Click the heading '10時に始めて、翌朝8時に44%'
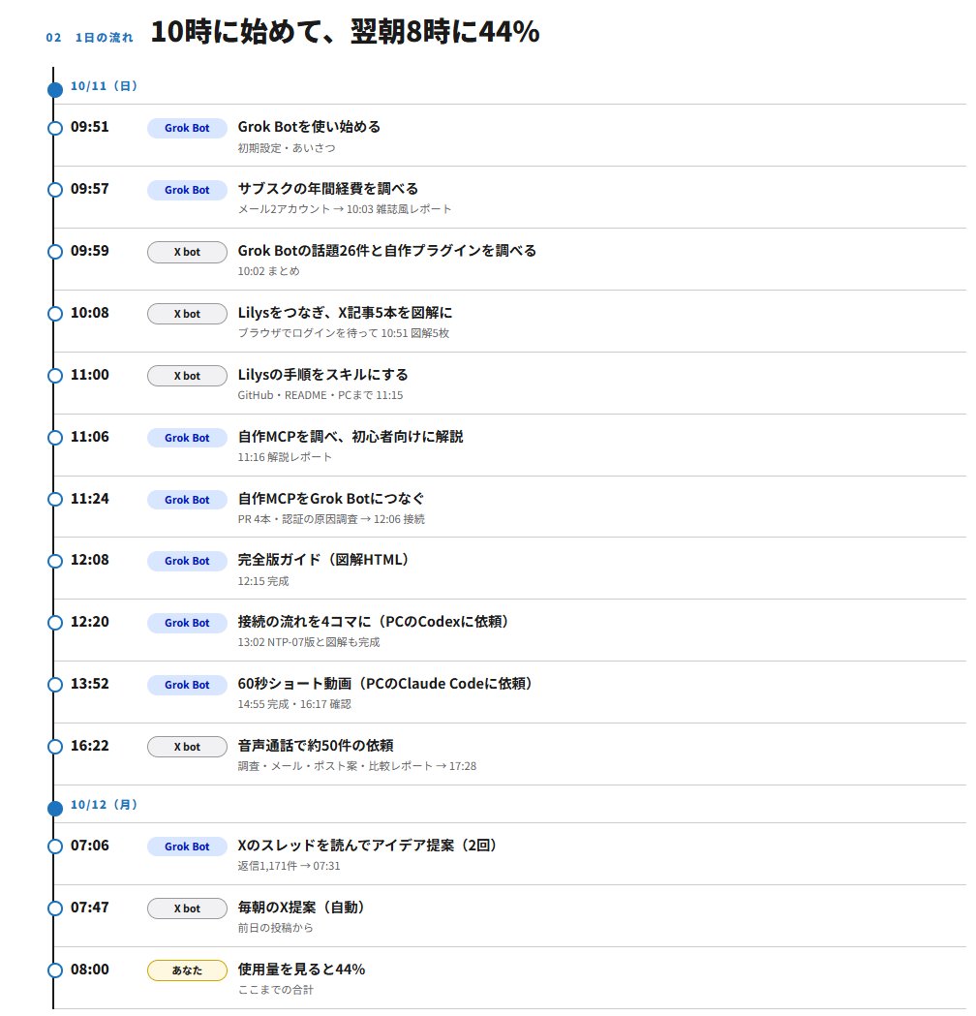976x1016 pixels. 345,32
